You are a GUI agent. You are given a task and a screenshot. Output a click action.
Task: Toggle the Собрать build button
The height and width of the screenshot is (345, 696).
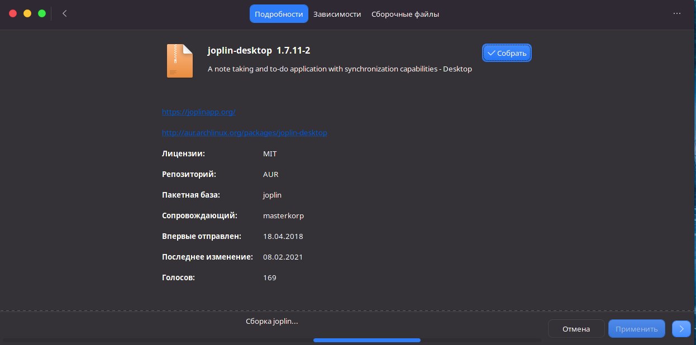point(507,53)
